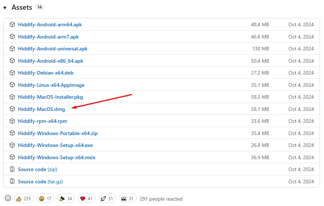React with eyes emoji (31)
324x206 pixels.
point(128,198)
